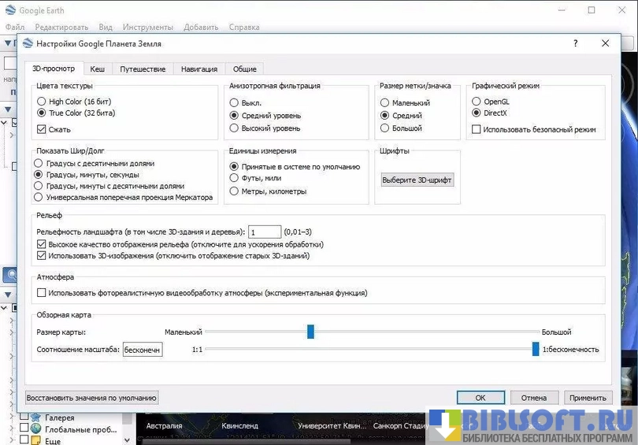Open the Инструменты menu
Image resolution: width=638 pixels, height=445 pixels.
[149, 27]
